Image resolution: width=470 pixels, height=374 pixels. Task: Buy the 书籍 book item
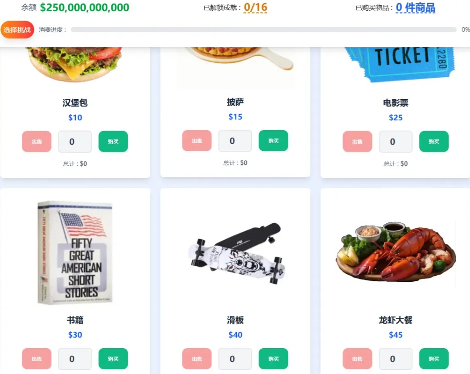(113, 359)
